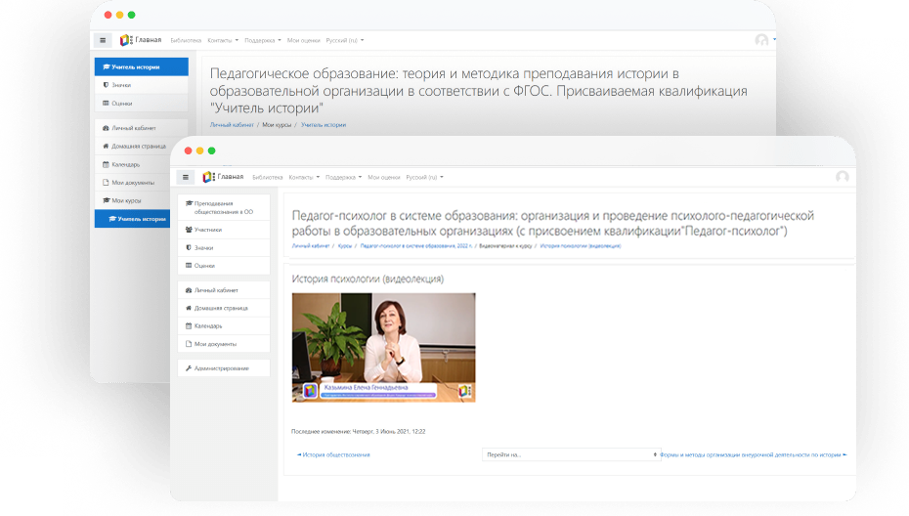
Task: Open Мои оценки in the front window navbar
Action: [x=384, y=177]
